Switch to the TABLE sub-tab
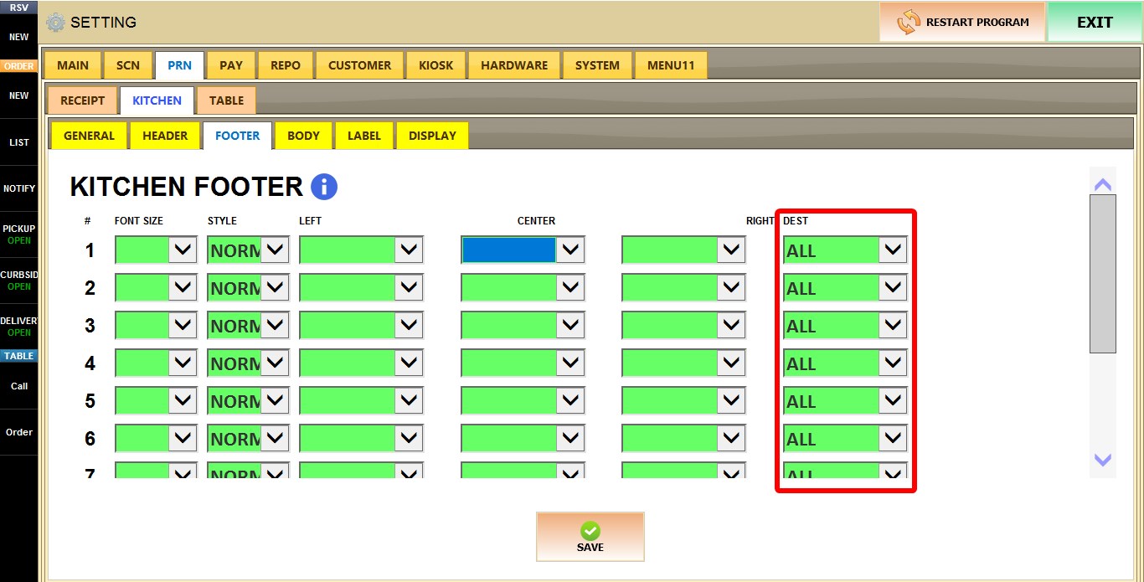The width and height of the screenshot is (1144, 582). (226, 100)
